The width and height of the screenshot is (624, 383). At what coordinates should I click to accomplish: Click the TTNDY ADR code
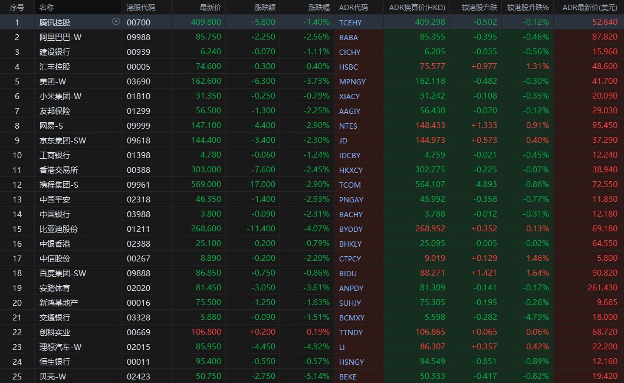pyautogui.click(x=350, y=332)
